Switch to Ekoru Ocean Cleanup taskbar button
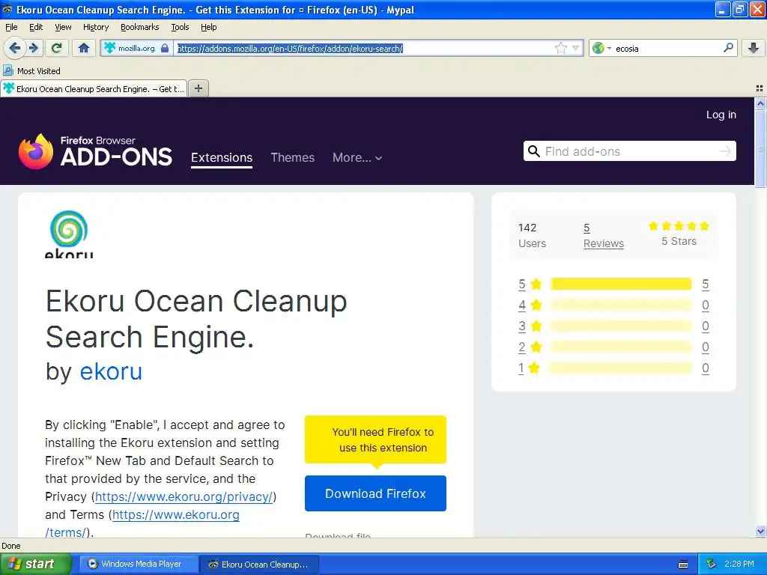Viewport: 767px width, 575px height. tap(260, 564)
